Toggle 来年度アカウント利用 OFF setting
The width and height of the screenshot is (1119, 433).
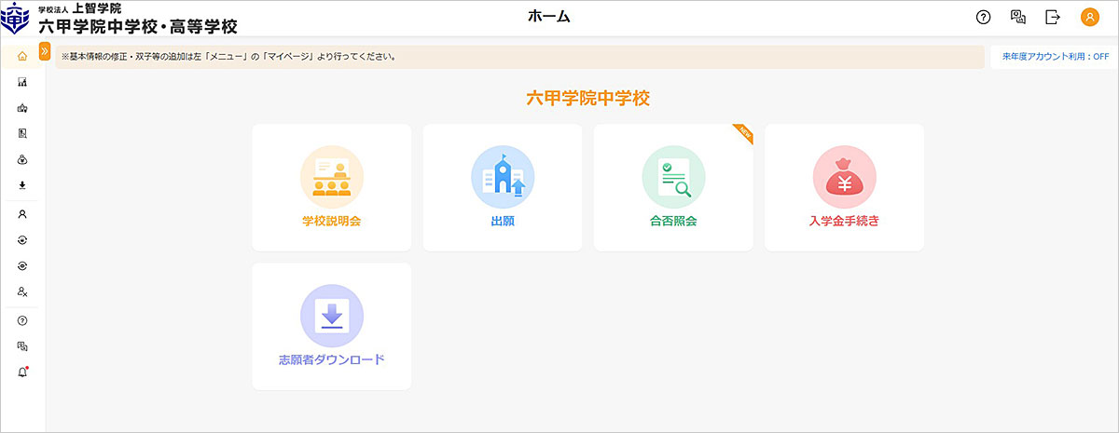coord(1055,57)
